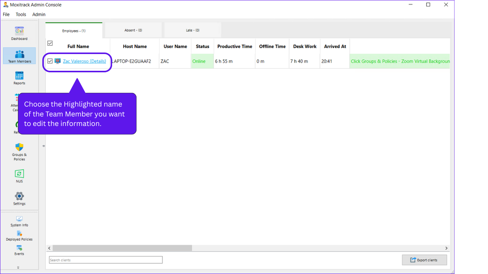Sort by the Desk Work column header
The image size is (488, 274).
tap(305, 46)
